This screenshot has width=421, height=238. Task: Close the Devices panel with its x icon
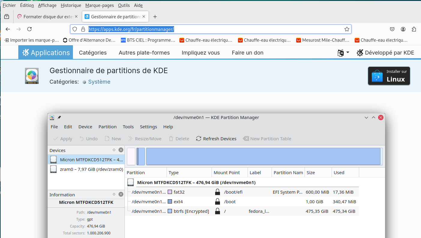click(121, 150)
